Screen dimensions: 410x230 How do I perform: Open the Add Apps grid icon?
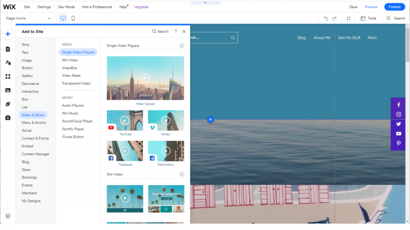[x=8, y=76]
